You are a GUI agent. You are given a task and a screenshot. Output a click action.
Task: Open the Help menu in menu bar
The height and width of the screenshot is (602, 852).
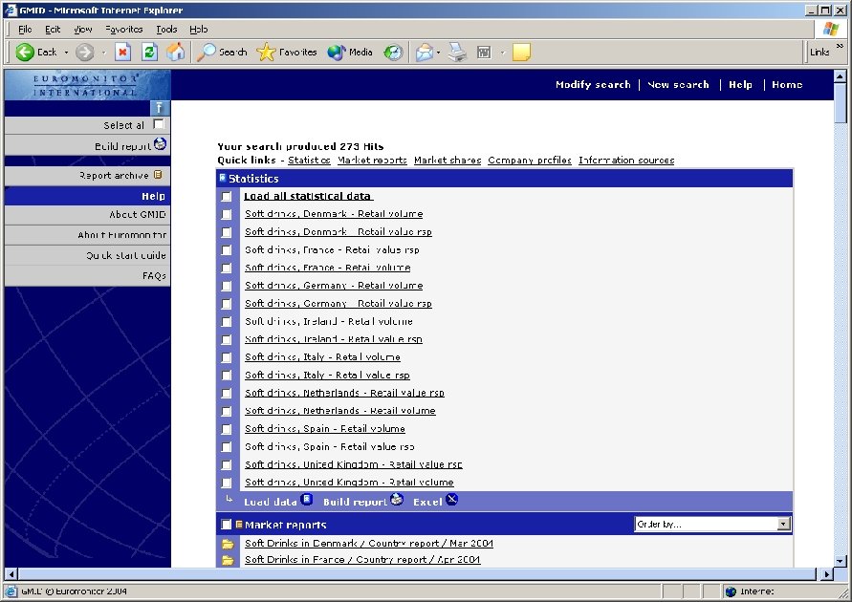198,30
